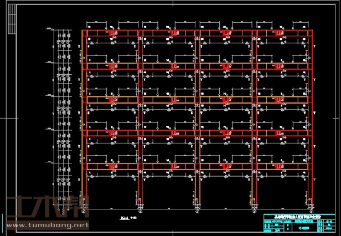Click roof beam section symbol in first bay
This screenshot has width=341, height=236.
112,34
